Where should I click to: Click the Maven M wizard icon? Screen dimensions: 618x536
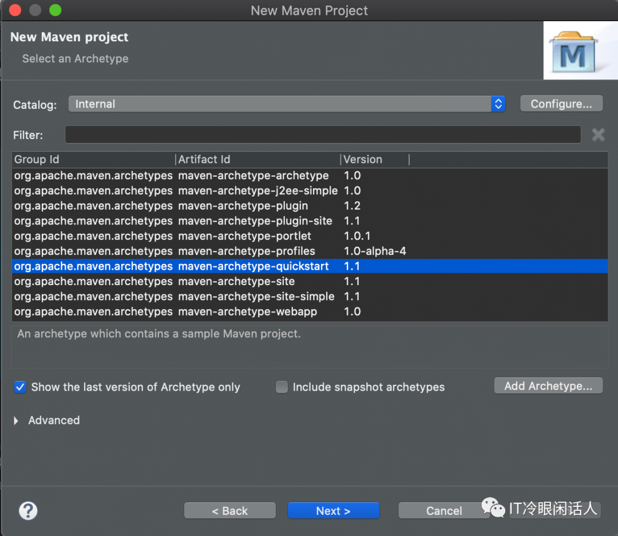[x=574, y=52]
